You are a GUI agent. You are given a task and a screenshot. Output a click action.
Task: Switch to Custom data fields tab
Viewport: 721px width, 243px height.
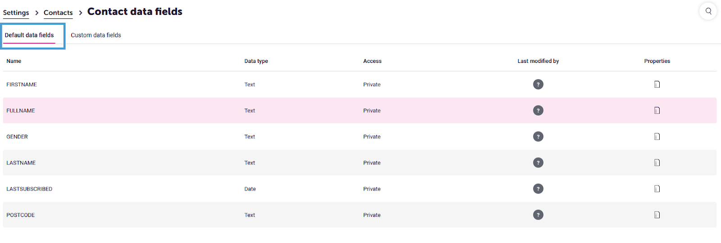coord(96,35)
